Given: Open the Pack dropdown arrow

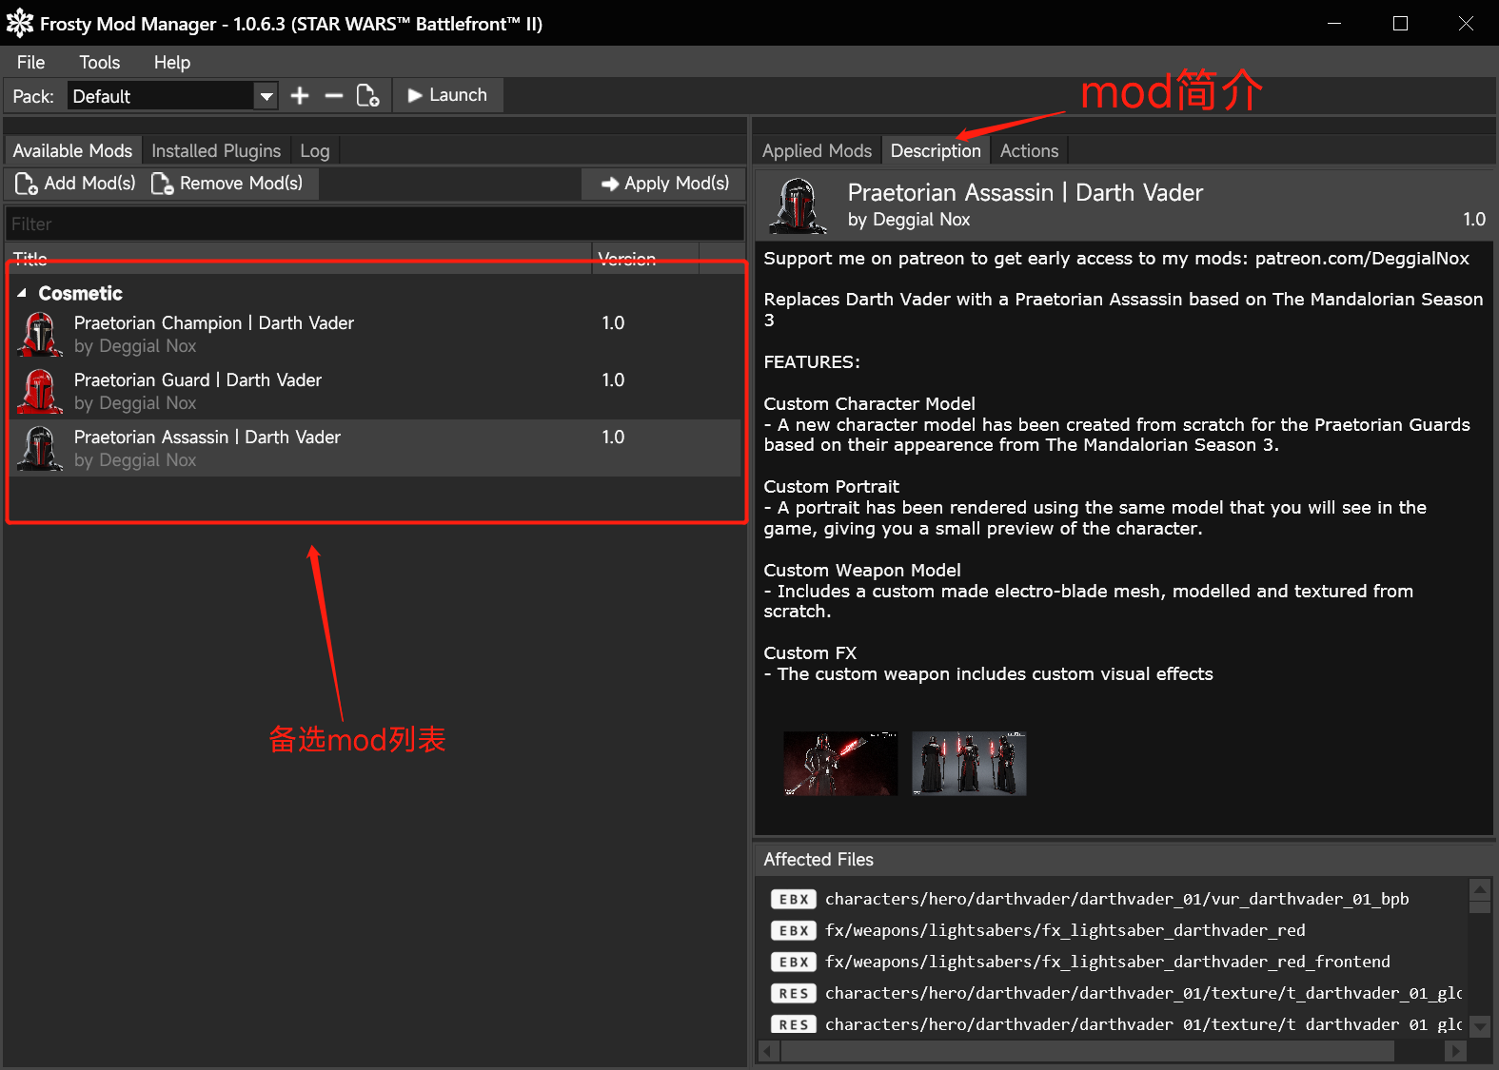Looking at the screenshot, I should point(266,96).
